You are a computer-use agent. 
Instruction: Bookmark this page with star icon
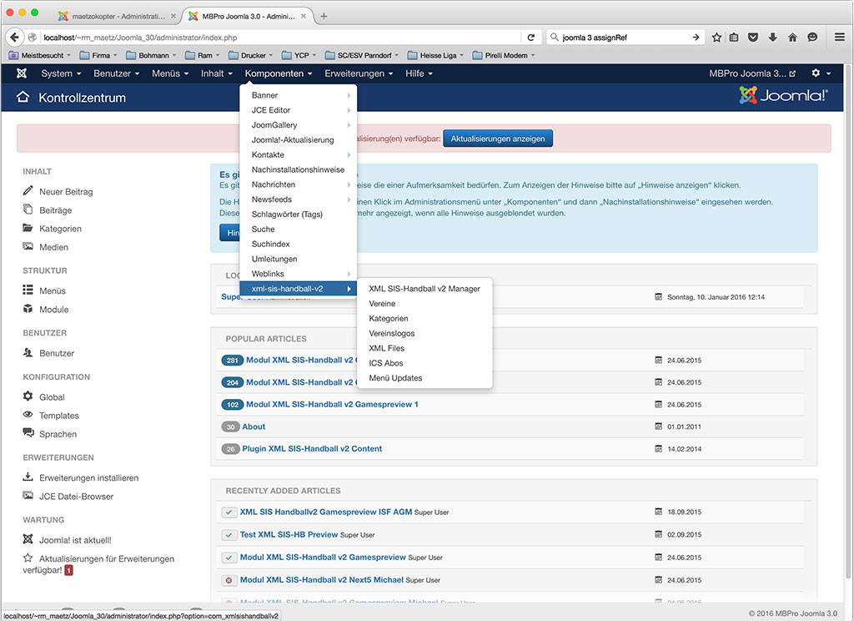(716, 37)
